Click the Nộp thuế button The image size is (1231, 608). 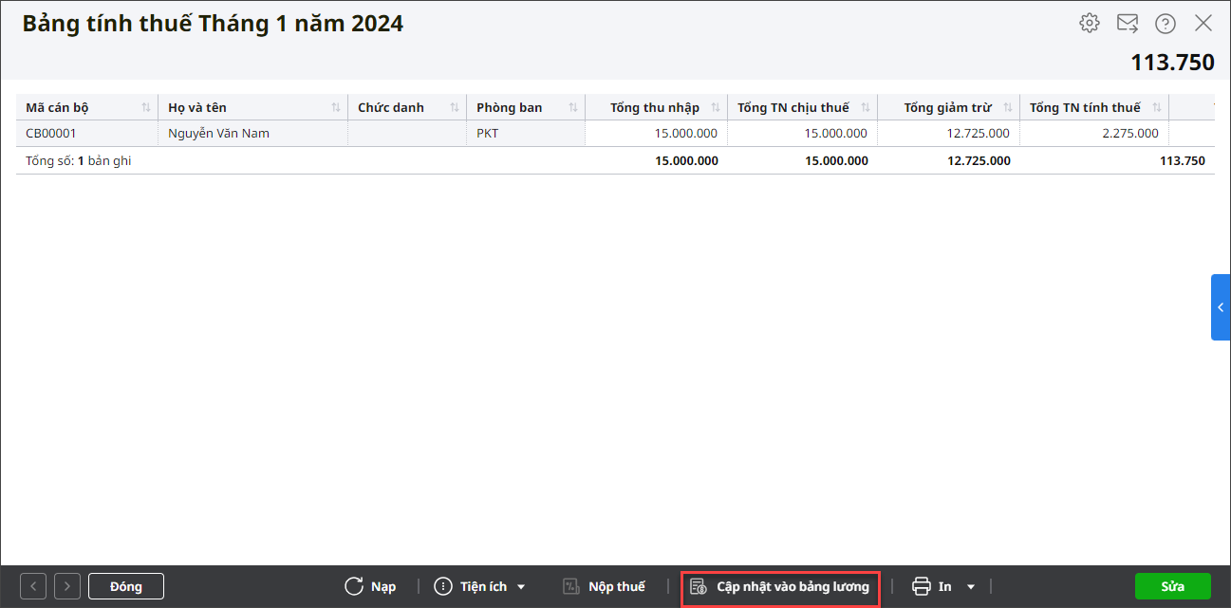click(604, 586)
